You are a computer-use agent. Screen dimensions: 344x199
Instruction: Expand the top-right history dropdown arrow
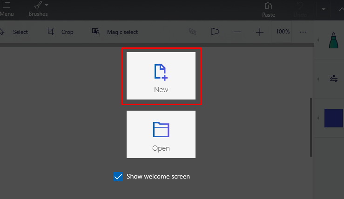[324, 9]
